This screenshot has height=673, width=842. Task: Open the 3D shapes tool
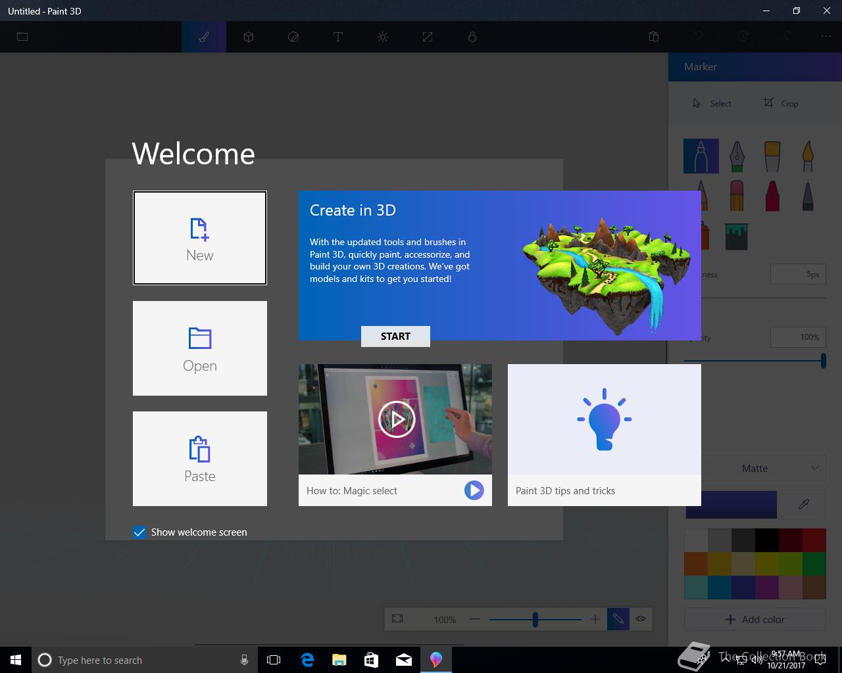(x=249, y=37)
